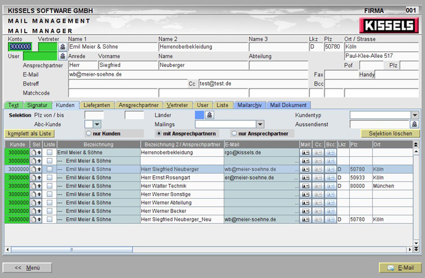This screenshot has height=278, width=425.
Task: Click the Bcc icon in the Herr Ernst Rosengart row
Action: [331, 178]
